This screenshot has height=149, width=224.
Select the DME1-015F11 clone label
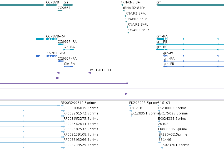tap(100, 70)
